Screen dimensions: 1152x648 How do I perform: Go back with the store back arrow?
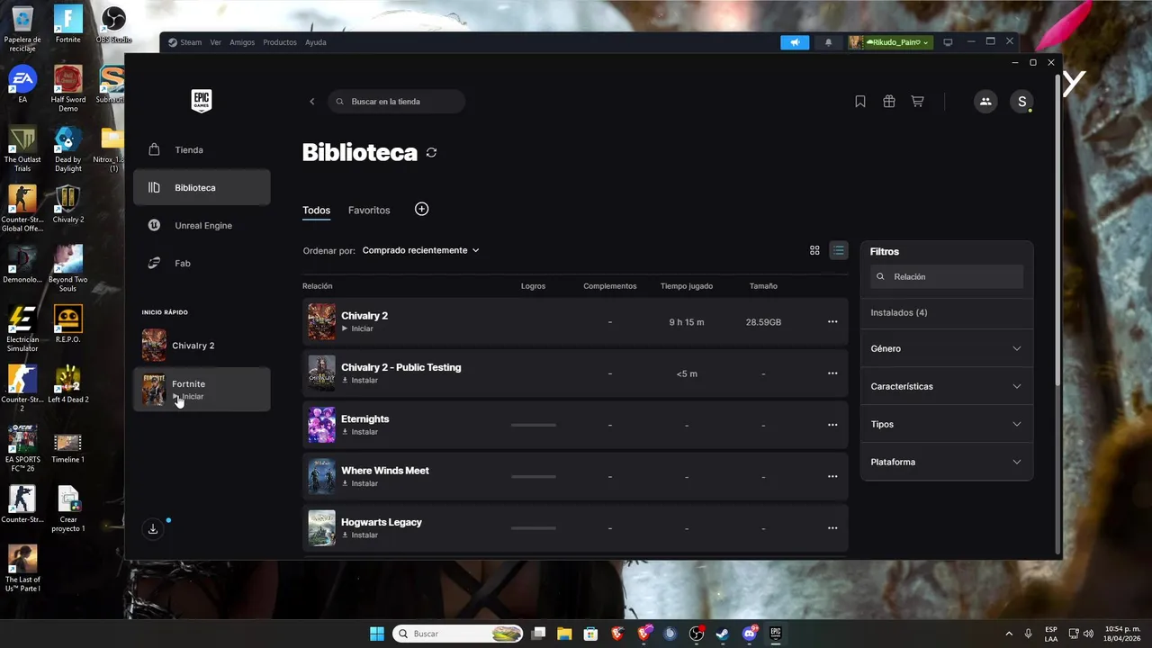pyautogui.click(x=312, y=102)
